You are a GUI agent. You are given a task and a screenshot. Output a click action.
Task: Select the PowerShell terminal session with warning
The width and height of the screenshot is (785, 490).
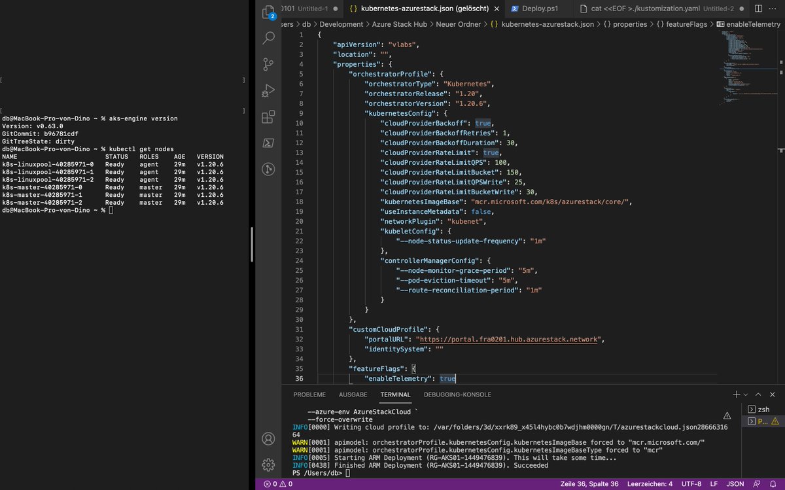coord(762,421)
